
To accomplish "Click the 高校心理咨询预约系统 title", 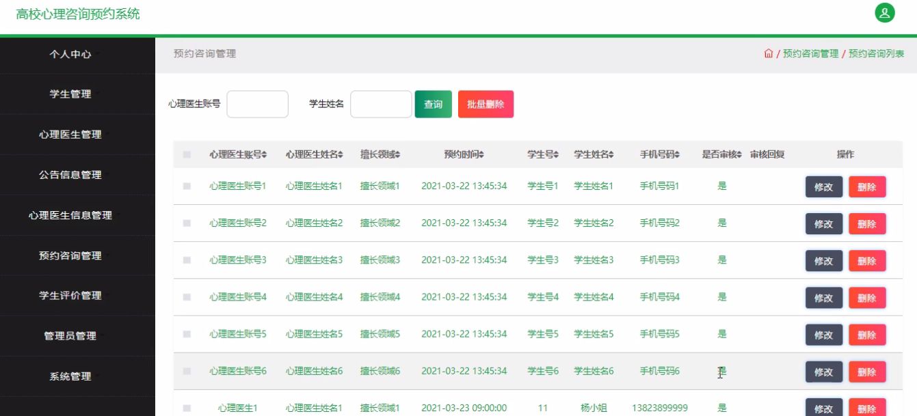I will [78, 14].
